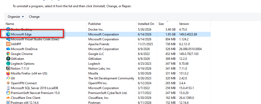Click version 149.0.4022.69
The image size is (261, 104).
click(x=188, y=34)
